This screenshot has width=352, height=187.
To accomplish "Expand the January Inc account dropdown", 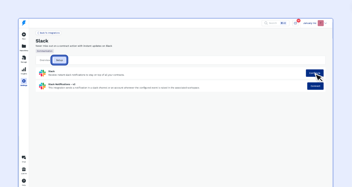I will pyautogui.click(x=326, y=23).
